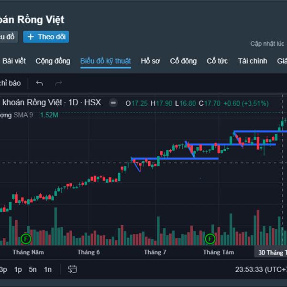Switch to the Hồ sơ tab
The height and width of the screenshot is (287, 287).
click(151, 61)
